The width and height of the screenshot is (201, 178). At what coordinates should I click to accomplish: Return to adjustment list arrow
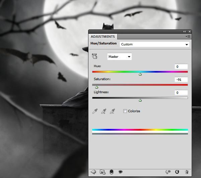coord(93,172)
